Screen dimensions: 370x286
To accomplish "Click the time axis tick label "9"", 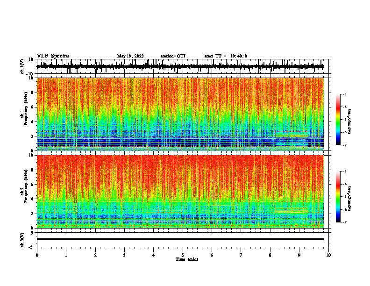I will tap(299, 255).
